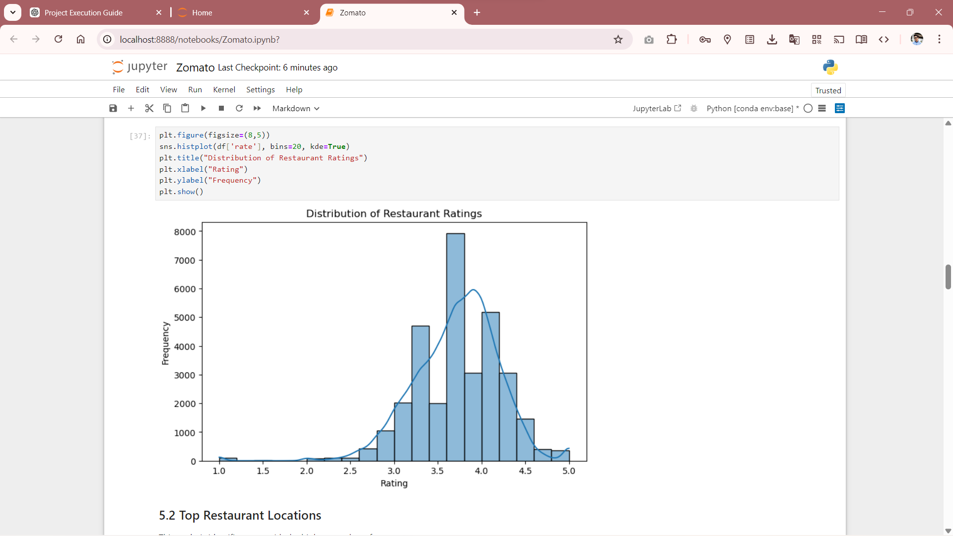Screen dimensions: 953x536
Task: Toggle the table of contents panel icon
Action: coord(840,108)
